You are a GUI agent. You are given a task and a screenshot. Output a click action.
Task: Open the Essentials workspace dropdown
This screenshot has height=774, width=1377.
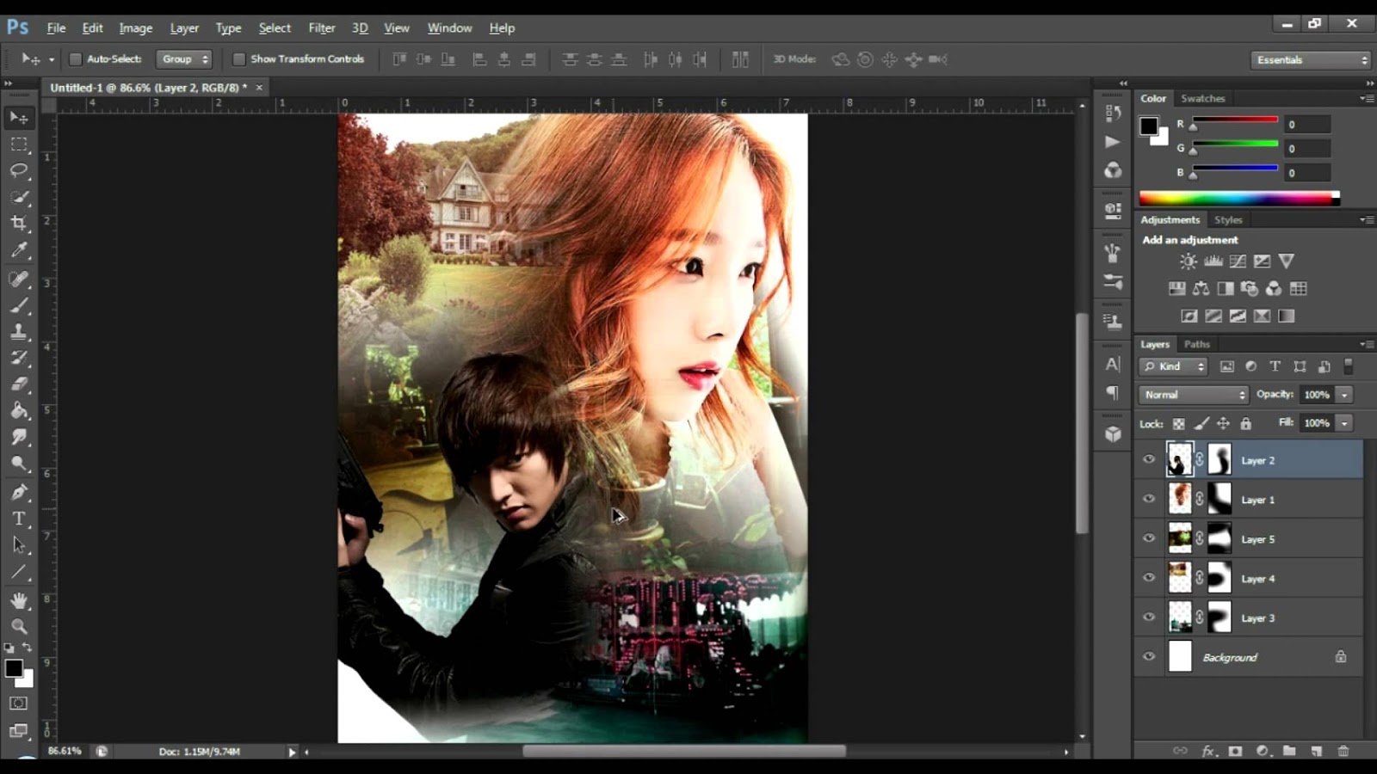1311,60
